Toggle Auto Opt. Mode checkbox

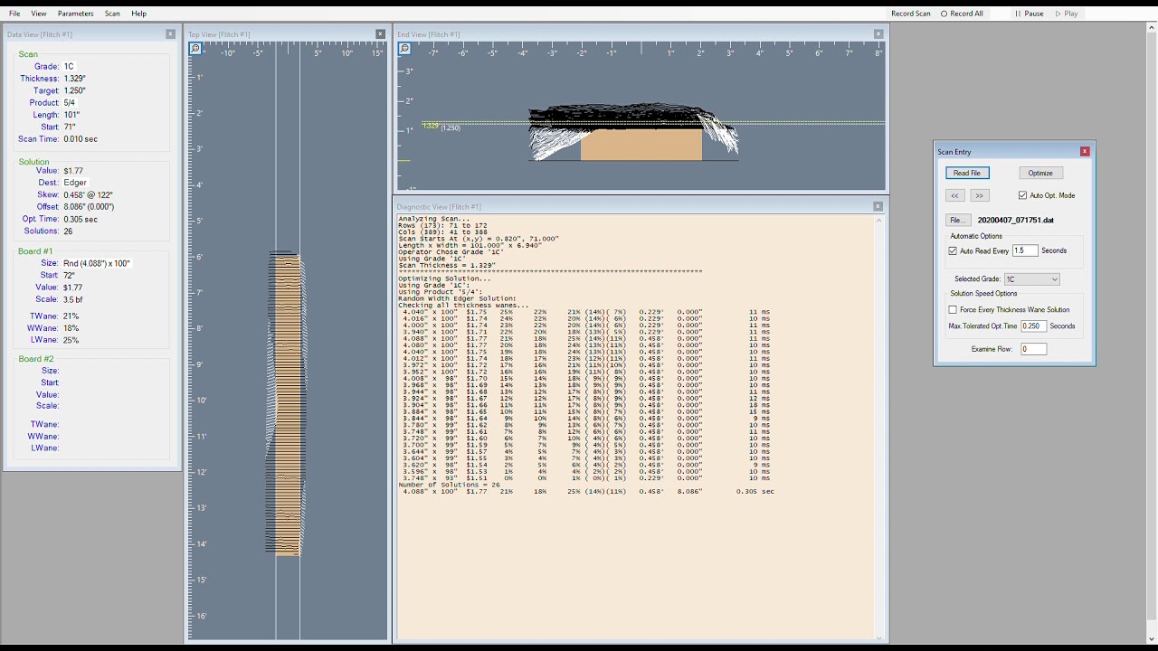(1023, 195)
